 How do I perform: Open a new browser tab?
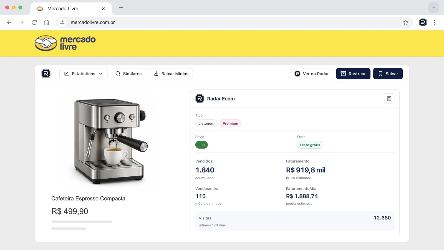pos(121,7)
